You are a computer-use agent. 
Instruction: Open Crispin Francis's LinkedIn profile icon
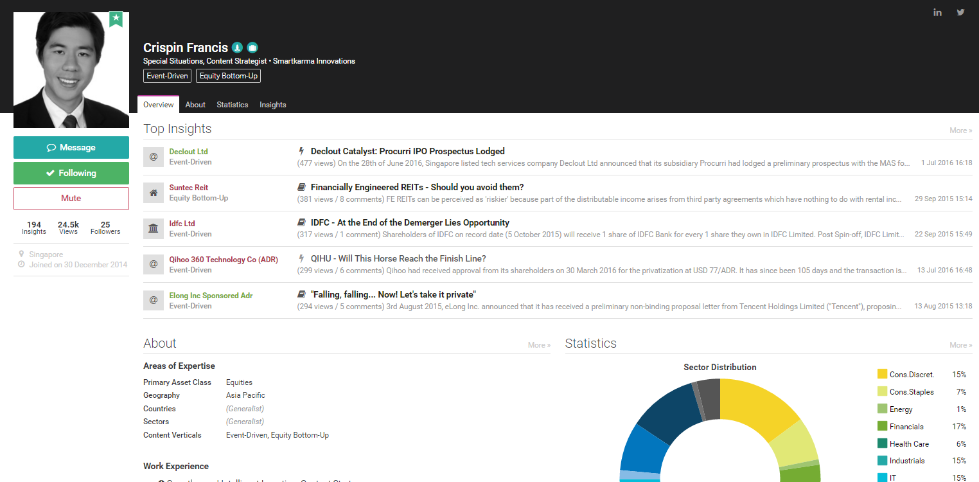tap(938, 12)
